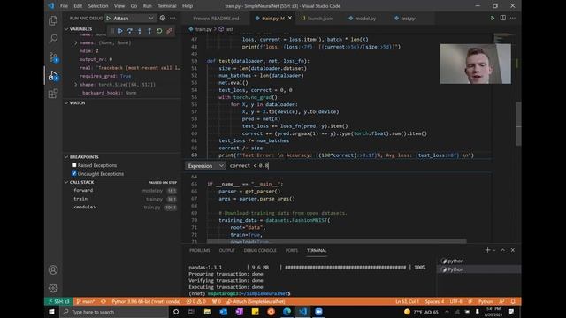Open notifications bell in status bar
The height and width of the screenshot is (318, 566).
[x=513, y=301]
